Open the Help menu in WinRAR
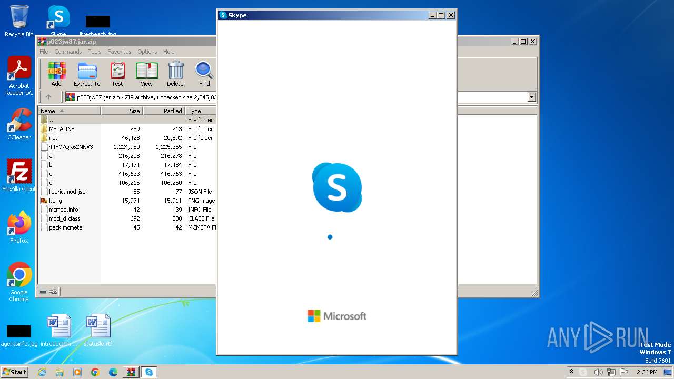 point(168,52)
